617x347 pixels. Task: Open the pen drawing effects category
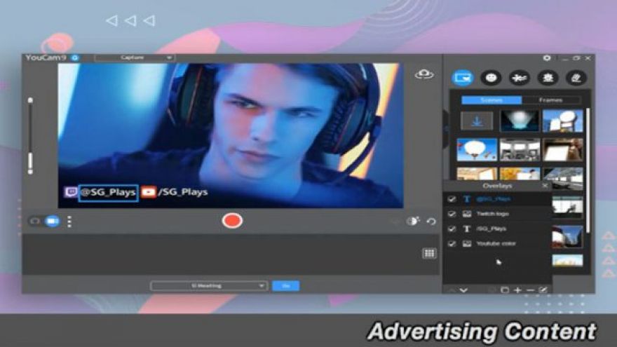(576, 78)
